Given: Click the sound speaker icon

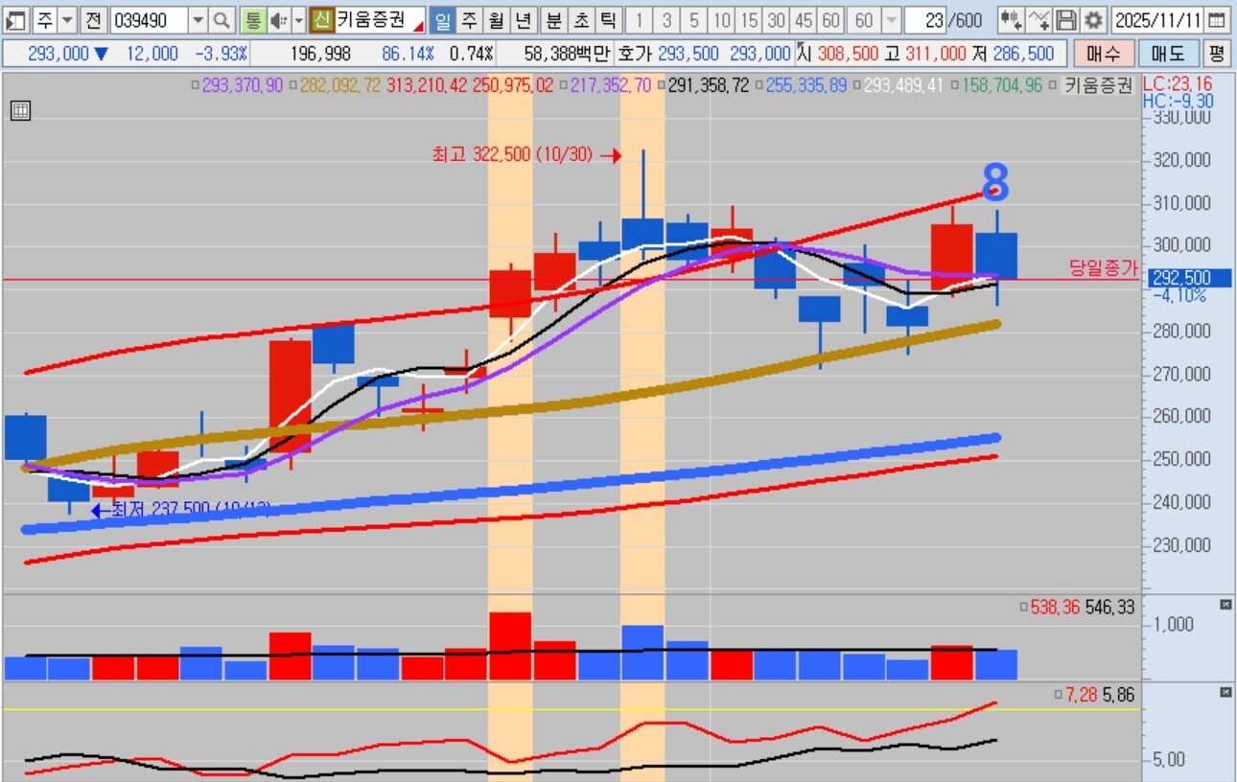Looking at the screenshot, I should [278, 19].
